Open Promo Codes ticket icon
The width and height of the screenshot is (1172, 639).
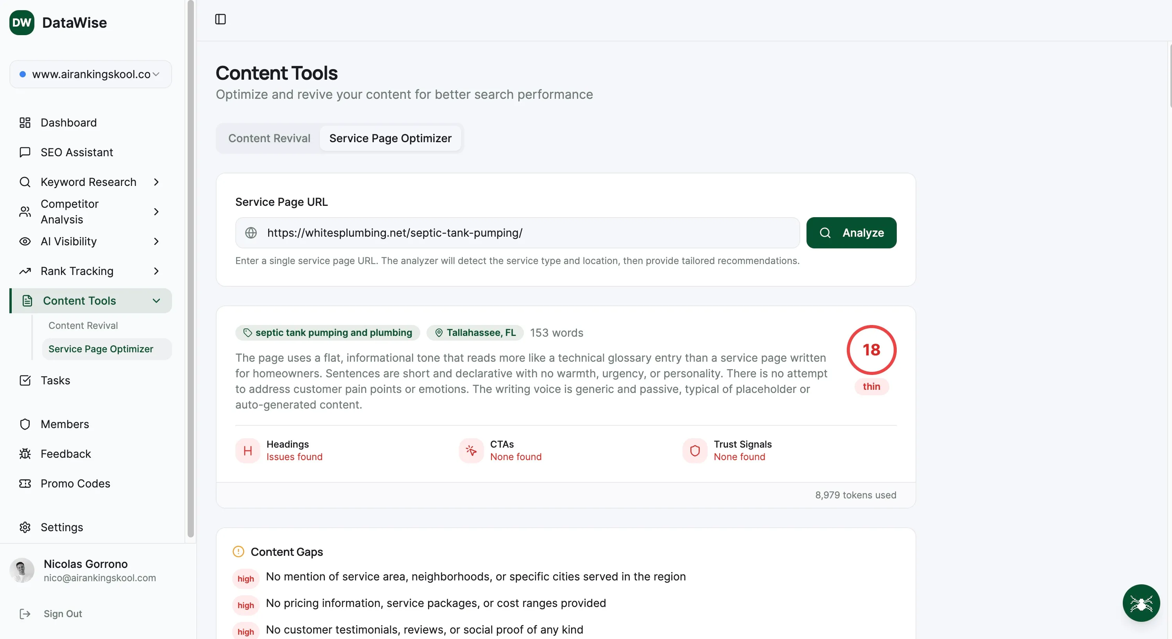pos(25,483)
